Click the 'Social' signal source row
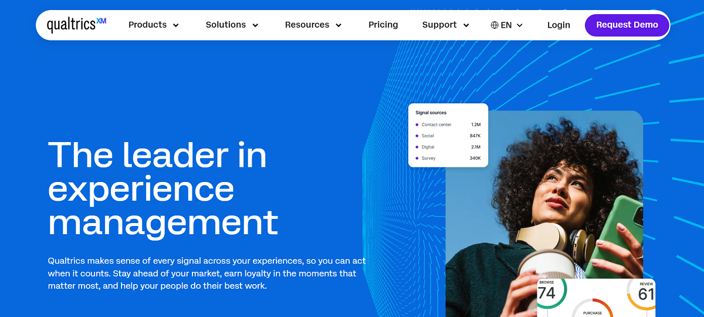Screen dimensions: 704x317 click(448, 136)
